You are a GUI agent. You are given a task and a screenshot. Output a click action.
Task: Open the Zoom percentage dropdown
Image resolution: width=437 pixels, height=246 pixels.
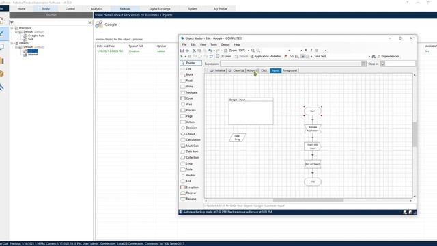point(249,51)
